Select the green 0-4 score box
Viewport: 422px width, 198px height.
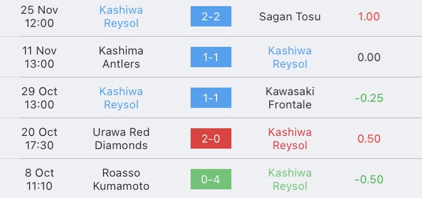(210, 179)
